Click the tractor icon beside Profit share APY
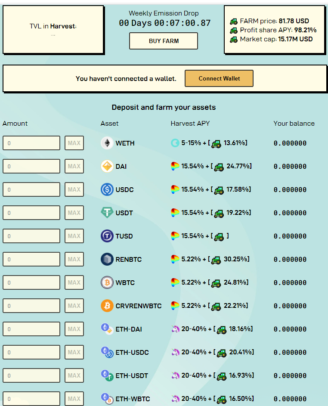This screenshot has width=328, height=406. pos(233,31)
